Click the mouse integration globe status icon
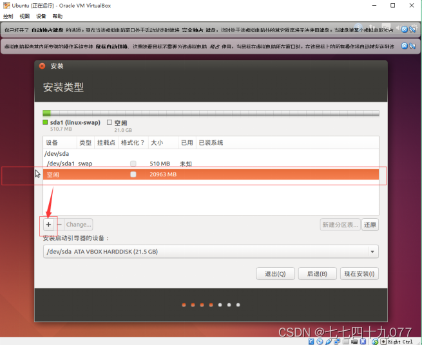422x345 pixels. tap(375, 342)
